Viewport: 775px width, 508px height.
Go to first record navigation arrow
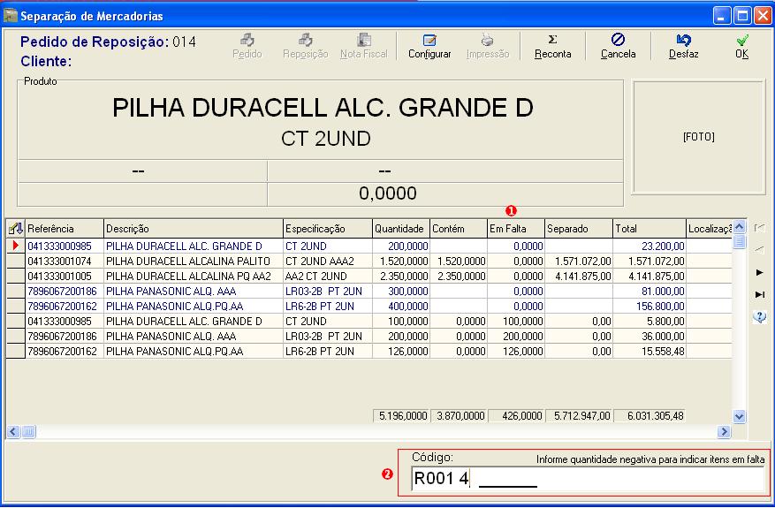759,228
